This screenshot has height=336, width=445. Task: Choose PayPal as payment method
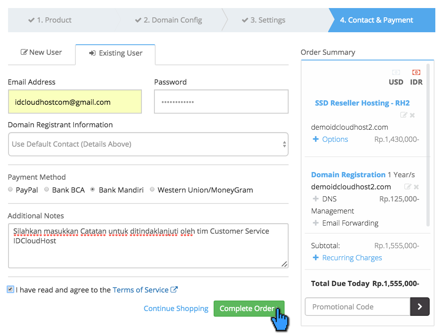point(10,189)
